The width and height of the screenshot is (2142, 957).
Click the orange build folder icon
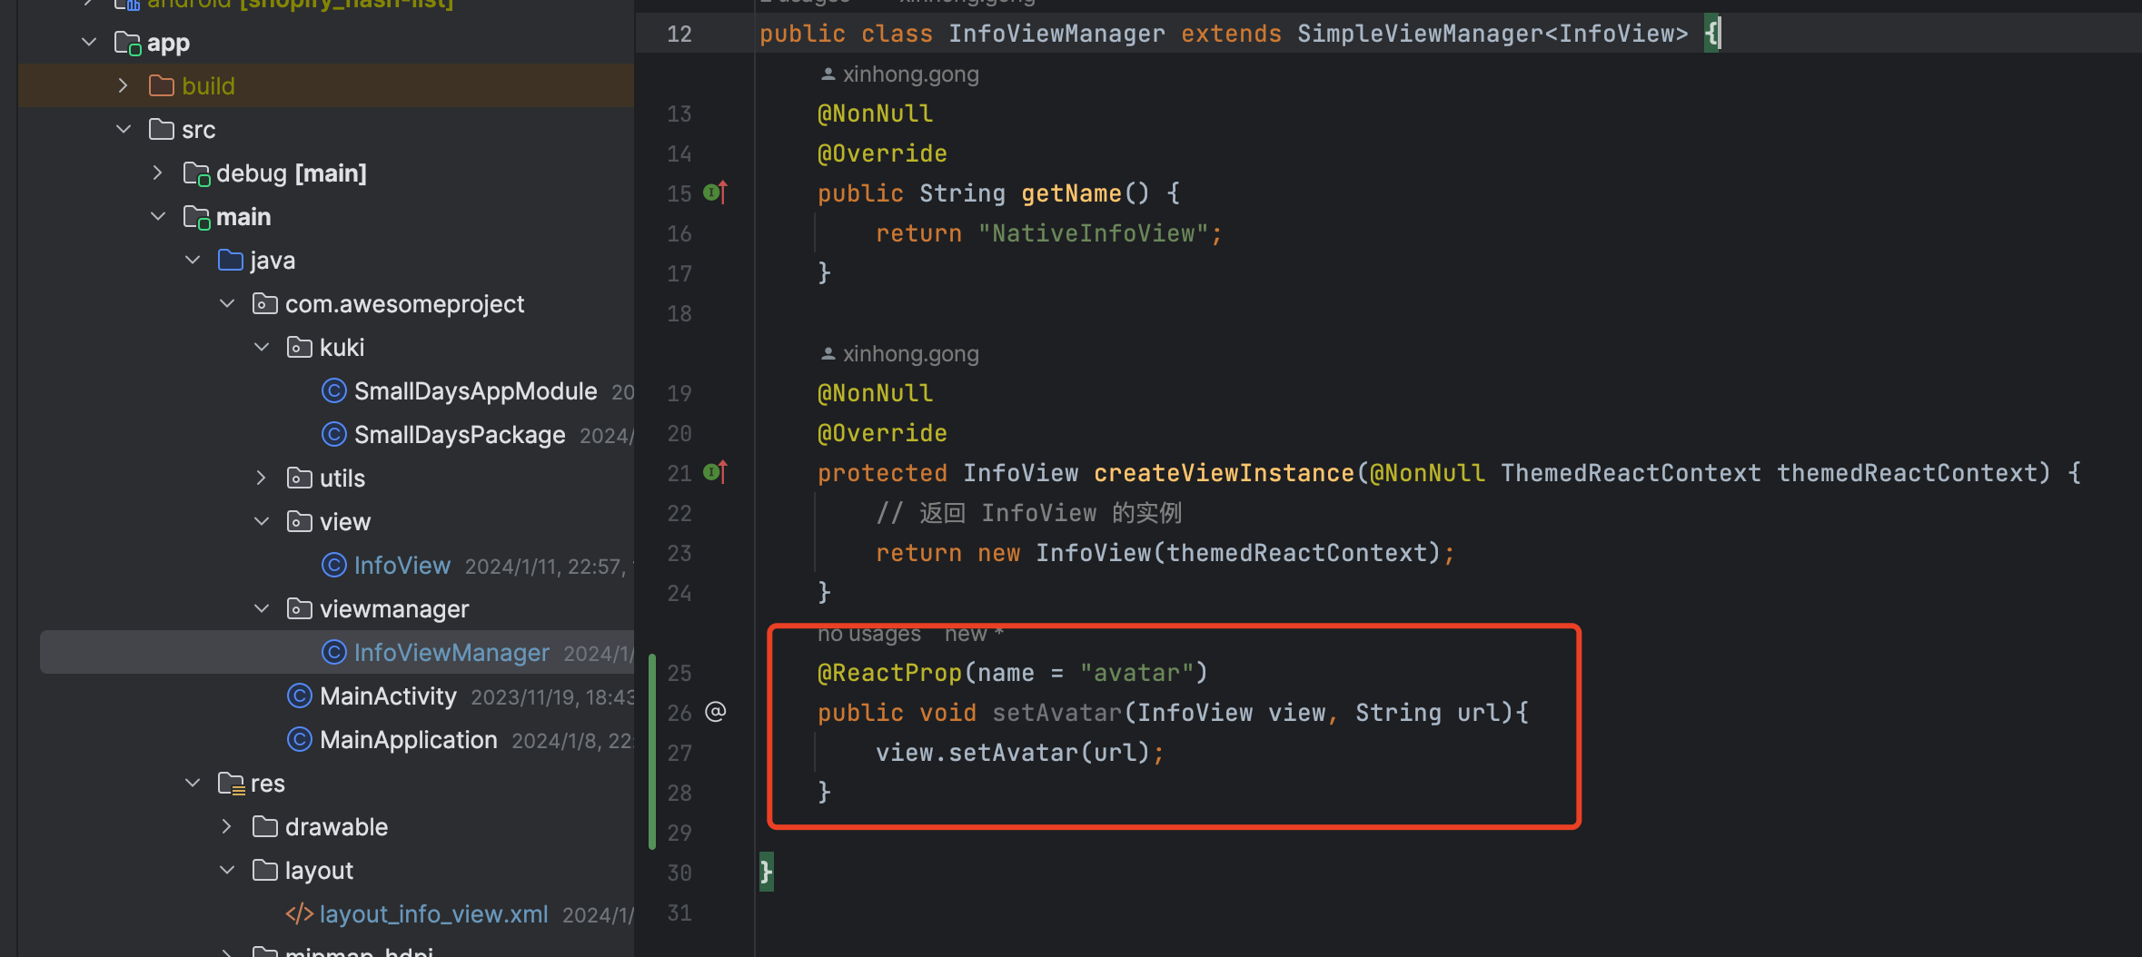pos(162,85)
